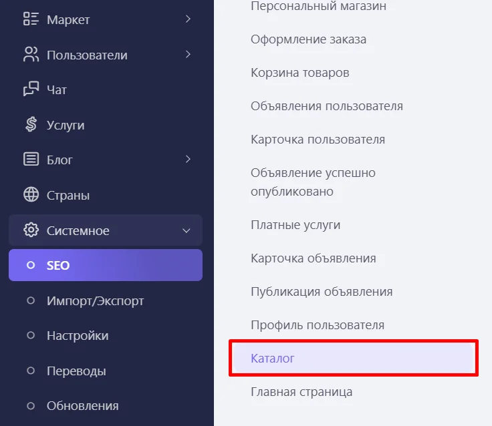This screenshot has height=426, width=492.
Task: Expand the Маркет submenu chevron
Action: point(188,19)
